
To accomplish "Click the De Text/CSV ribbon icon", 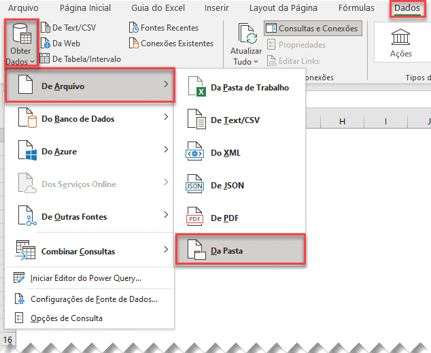I will coord(46,28).
